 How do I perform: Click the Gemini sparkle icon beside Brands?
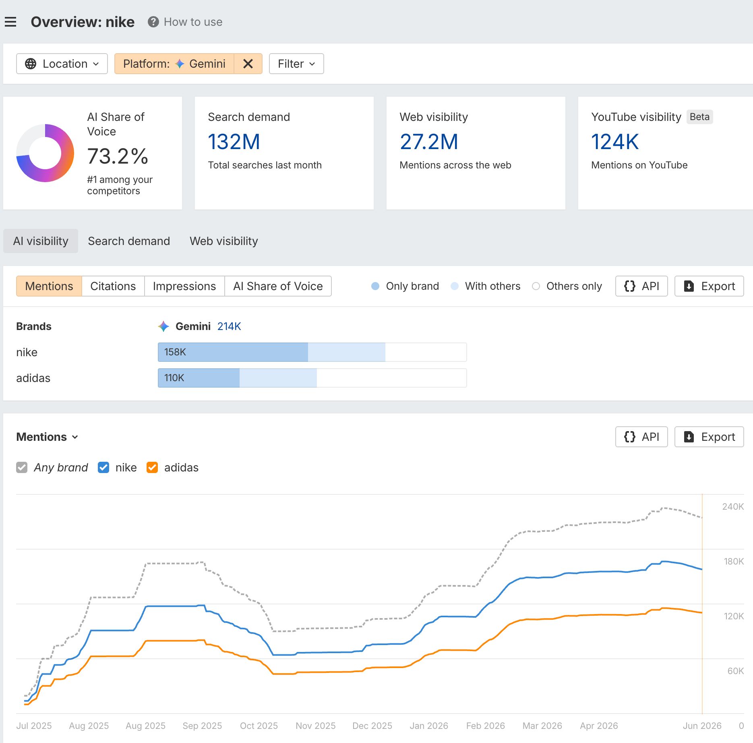tap(163, 326)
